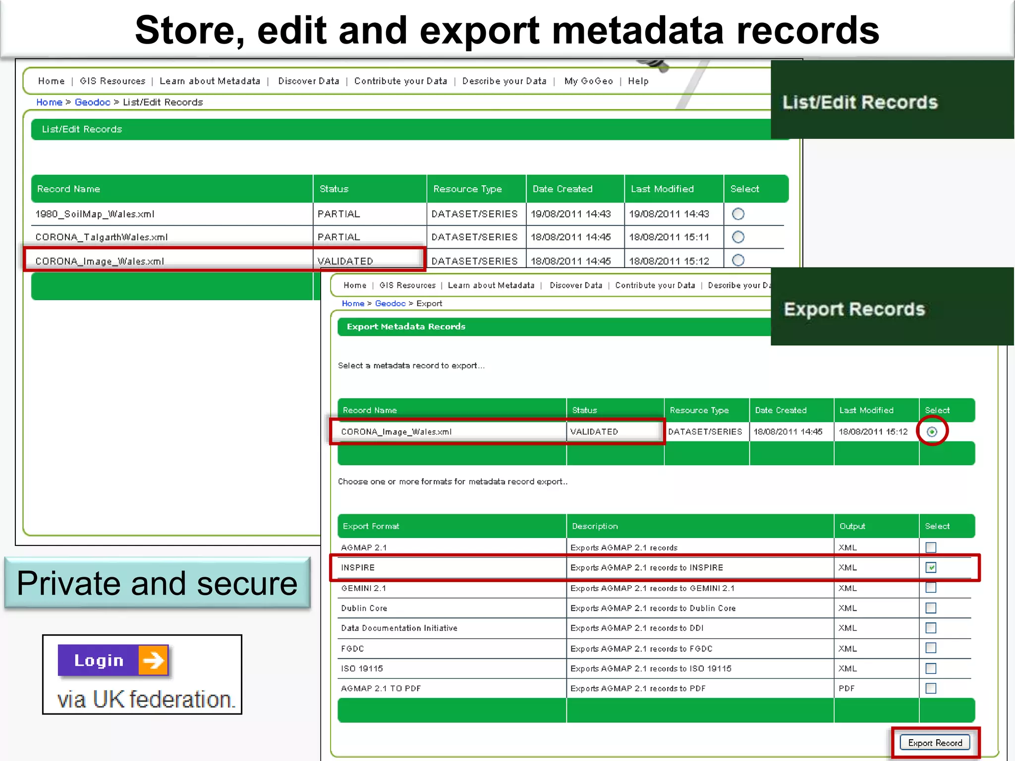Open Contribute your Data top menu
This screenshot has width=1015, height=761.
tap(400, 81)
